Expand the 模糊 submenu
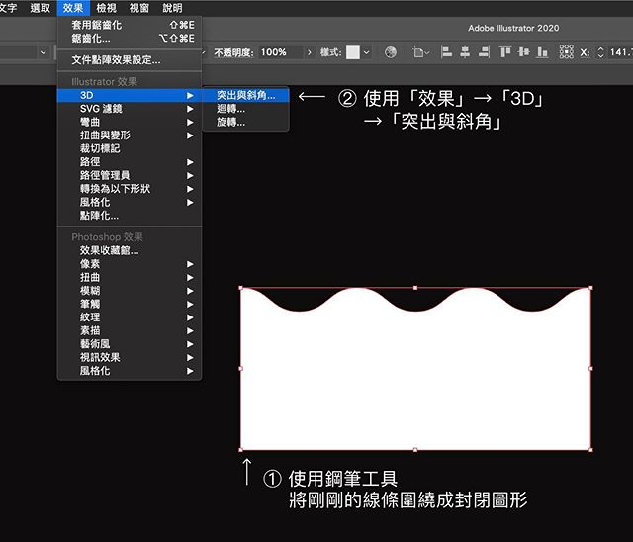The width and height of the screenshot is (633, 542). coord(130,291)
